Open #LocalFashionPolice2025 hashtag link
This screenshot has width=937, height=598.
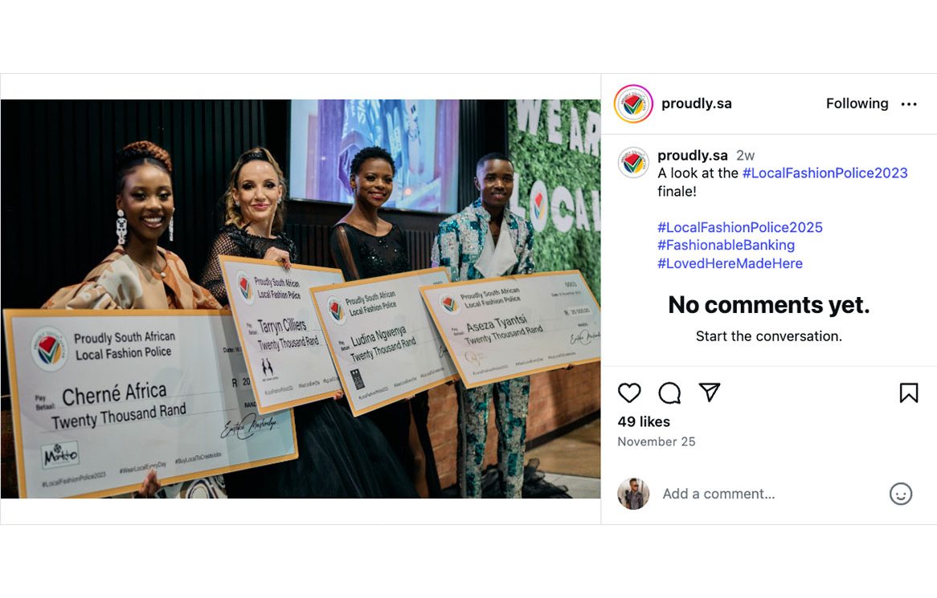point(739,227)
